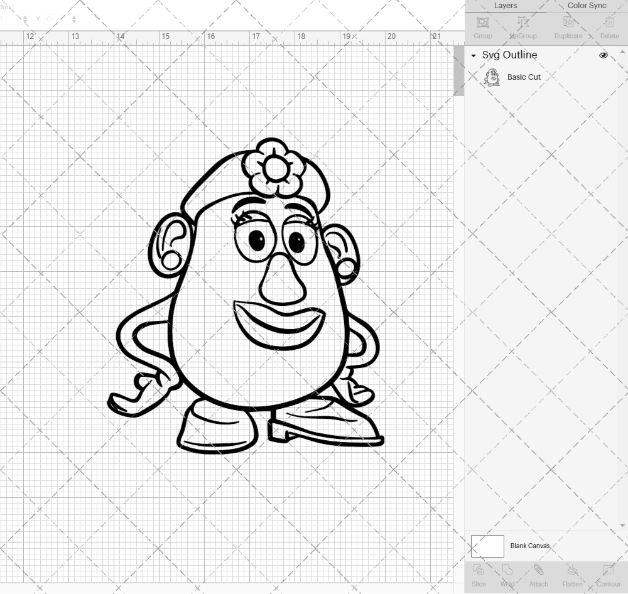Click the UnGroup icon
Viewport: 628px width, 594px height.
[x=522, y=25]
